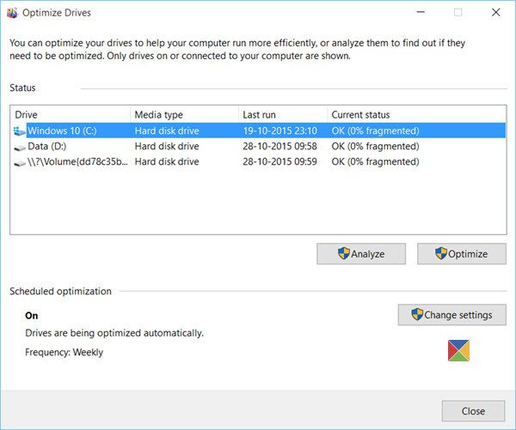The height and width of the screenshot is (430, 516).
Task: Select the \\?\Volume drive icon
Action: [x=20, y=163]
